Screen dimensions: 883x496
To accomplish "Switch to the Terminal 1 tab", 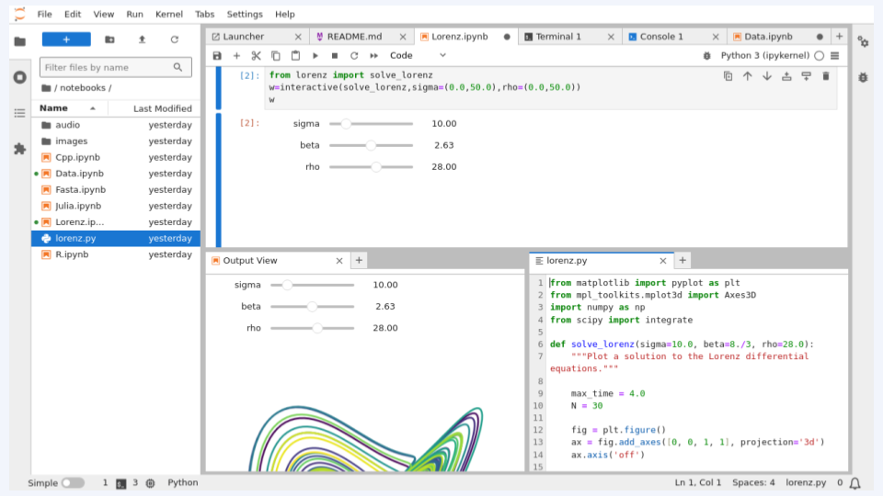I will pos(558,37).
